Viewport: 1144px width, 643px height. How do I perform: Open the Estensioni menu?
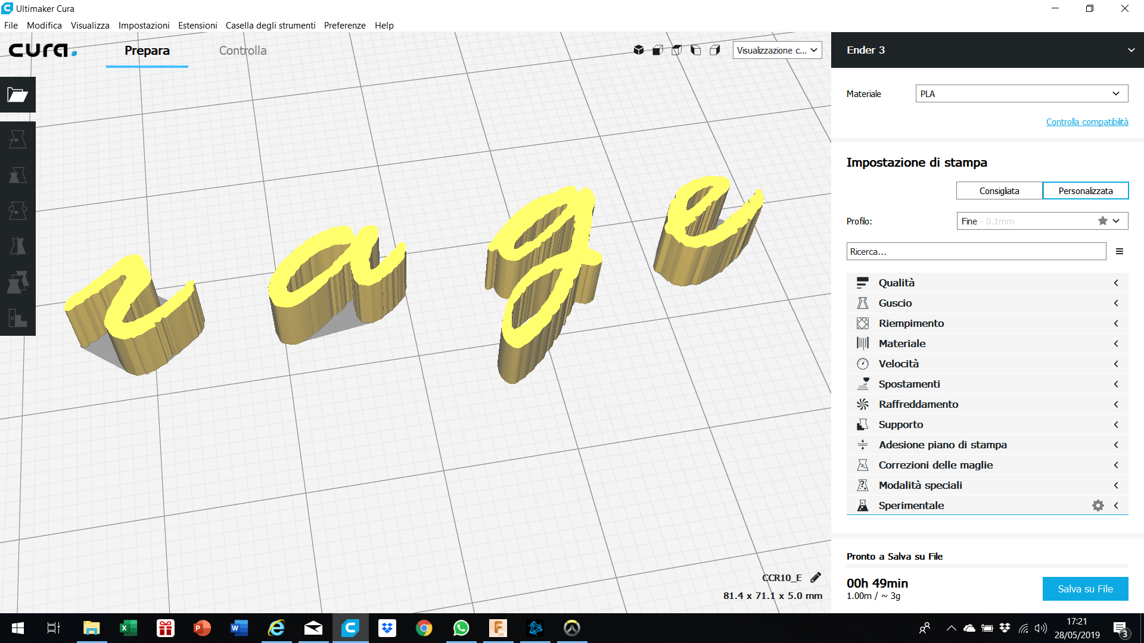click(197, 26)
